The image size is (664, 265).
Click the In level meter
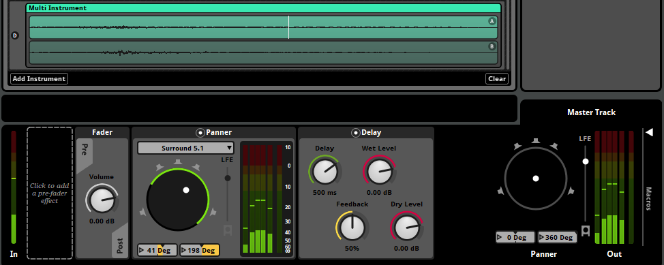[14, 187]
